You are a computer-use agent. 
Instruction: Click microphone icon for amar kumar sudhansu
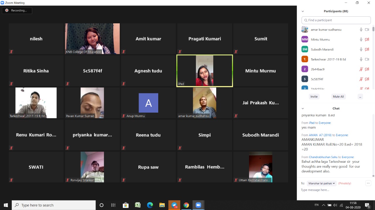coord(361,30)
